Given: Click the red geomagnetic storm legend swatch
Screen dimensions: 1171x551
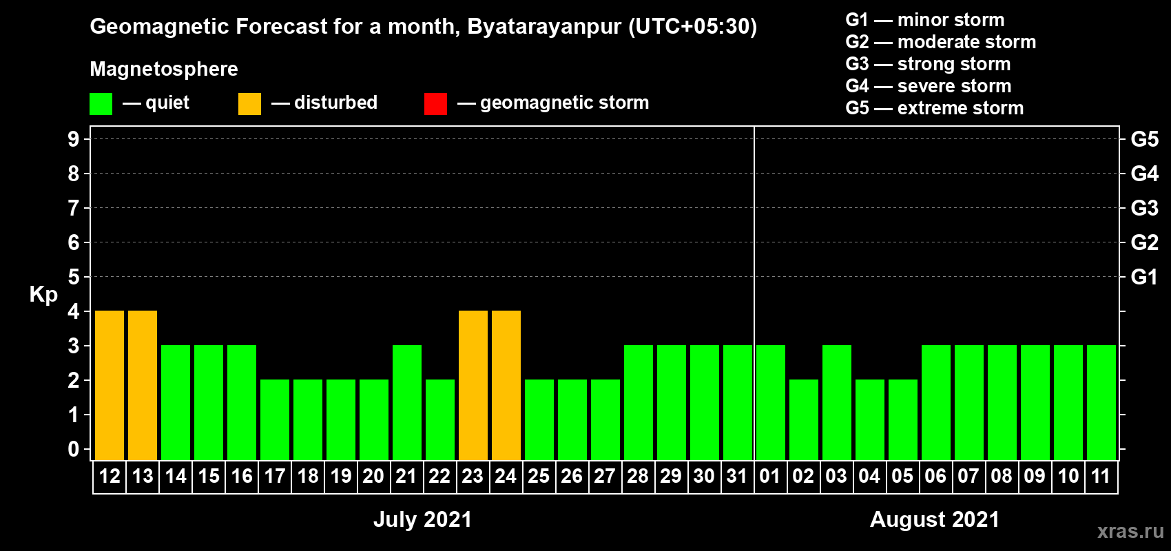Looking at the screenshot, I should coord(435,104).
